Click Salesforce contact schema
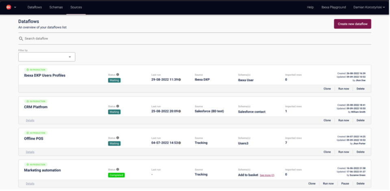The height and width of the screenshot is (191, 390). (252, 112)
